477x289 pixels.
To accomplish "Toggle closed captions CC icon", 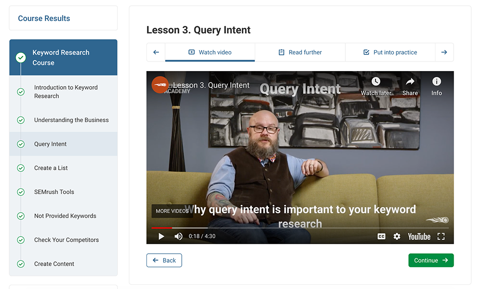I will [381, 237].
